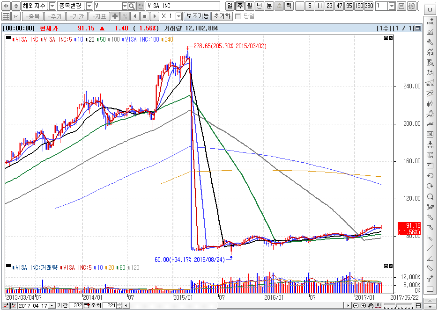
Task: Open chart settings gear icon
Action: (x=411, y=6)
